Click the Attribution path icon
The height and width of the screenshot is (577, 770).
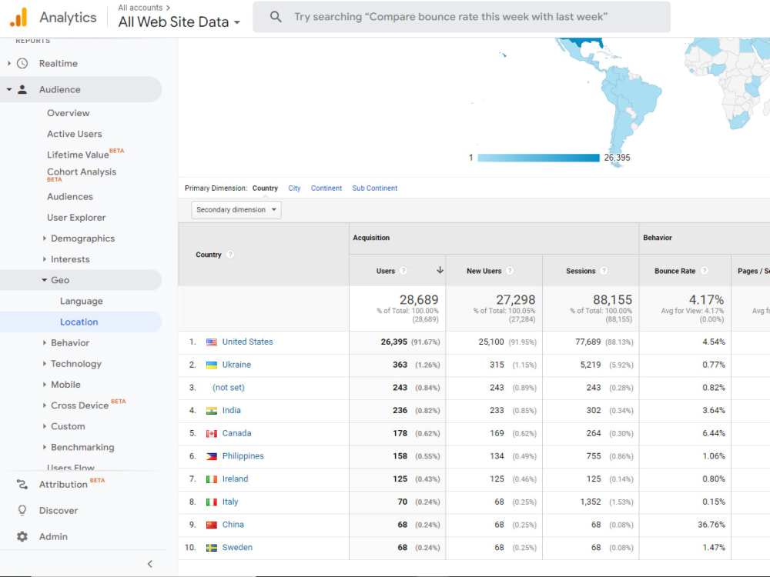(x=22, y=484)
